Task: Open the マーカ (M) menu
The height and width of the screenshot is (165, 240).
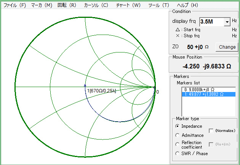Action: (42, 5)
